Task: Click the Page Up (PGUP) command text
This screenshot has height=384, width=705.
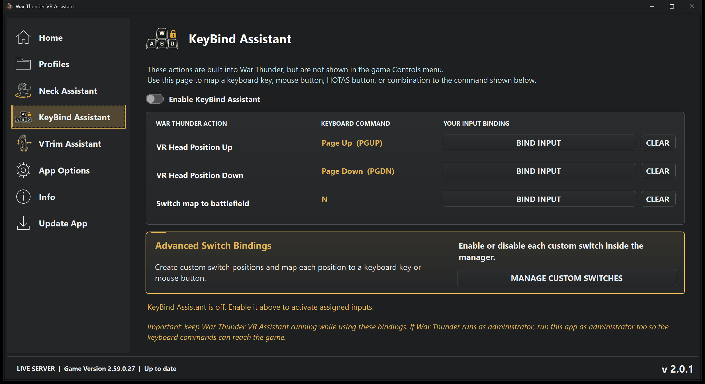Action: 352,143
